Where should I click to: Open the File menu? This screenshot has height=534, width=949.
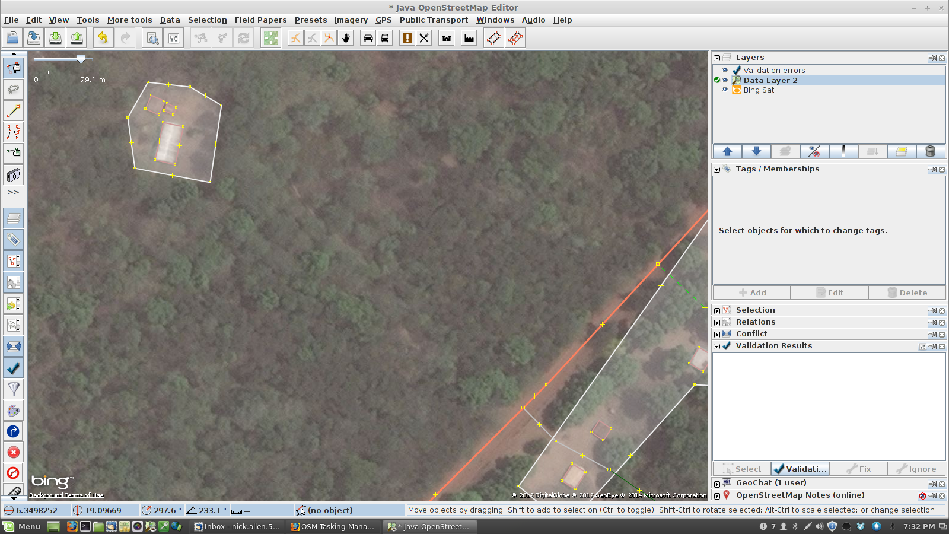(11, 20)
